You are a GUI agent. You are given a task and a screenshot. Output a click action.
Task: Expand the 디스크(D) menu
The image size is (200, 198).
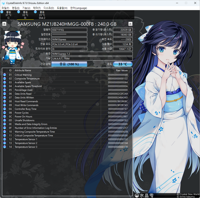click(x=49, y=8)
